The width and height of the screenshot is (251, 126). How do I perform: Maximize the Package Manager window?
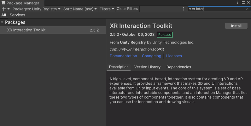pos(243,2)
